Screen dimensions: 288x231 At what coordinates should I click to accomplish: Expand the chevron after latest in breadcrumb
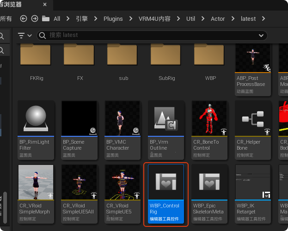point(263,18)
